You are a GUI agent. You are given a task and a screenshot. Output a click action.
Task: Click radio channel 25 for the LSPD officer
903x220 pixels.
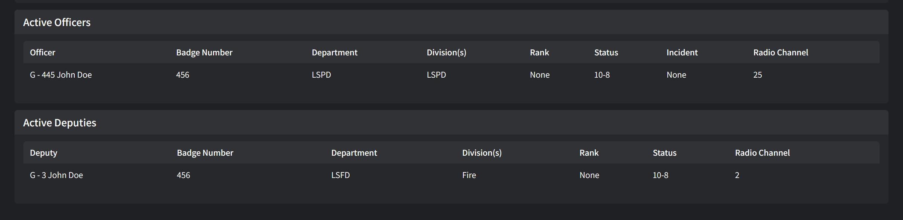click(757, 74)
